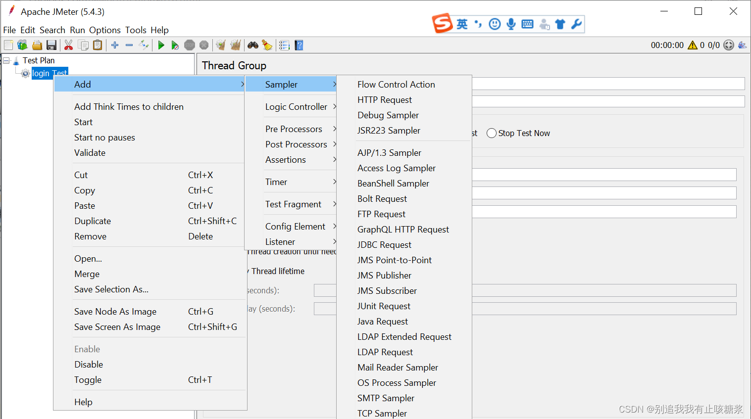
Task: Open the Sogou soft keyboard icon
Action: [527, 24]
